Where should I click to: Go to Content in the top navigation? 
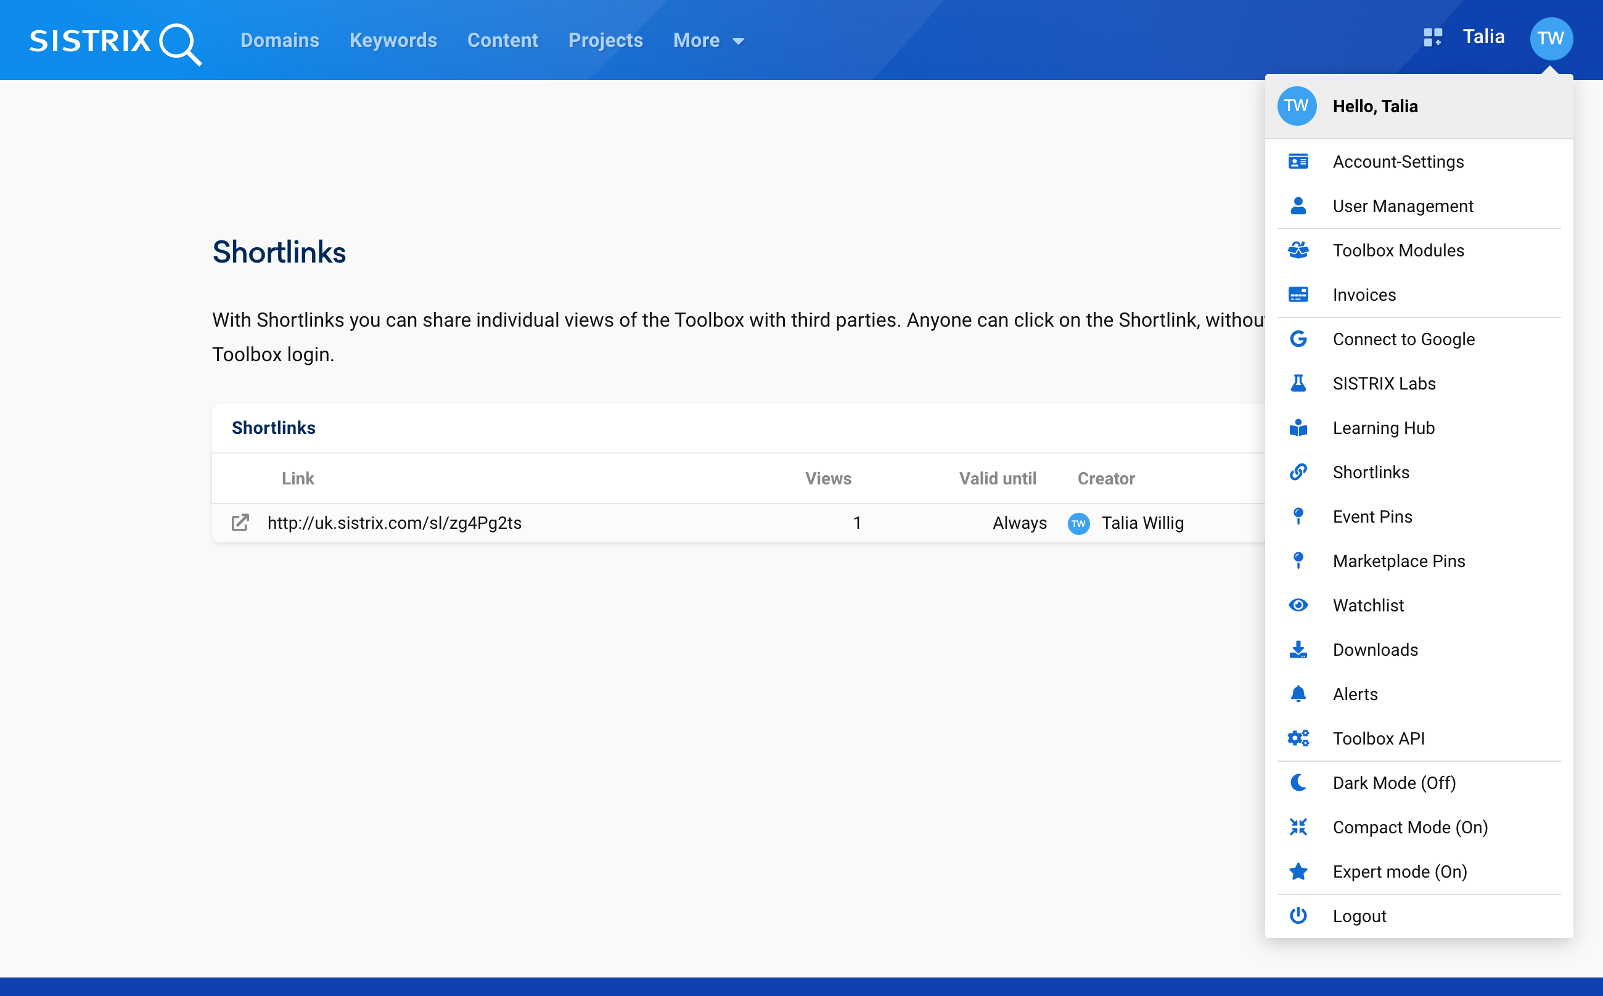coord(502,40)
